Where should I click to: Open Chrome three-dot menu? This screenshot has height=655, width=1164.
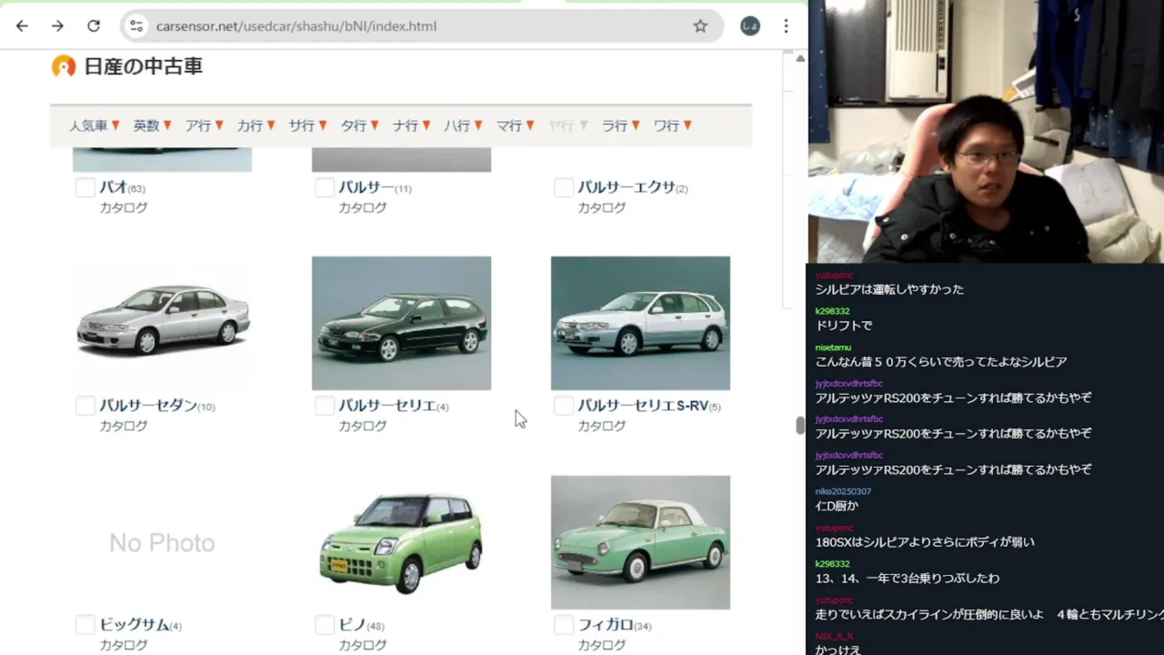[786, 26]
